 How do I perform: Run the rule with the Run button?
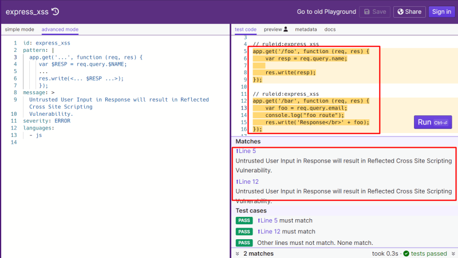(x=433, y=122)
